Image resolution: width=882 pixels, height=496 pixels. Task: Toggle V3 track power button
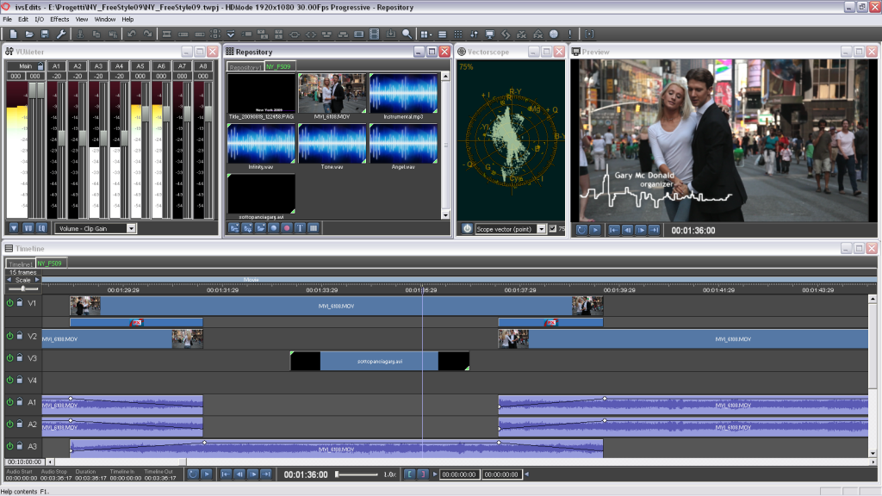(9, 357)
